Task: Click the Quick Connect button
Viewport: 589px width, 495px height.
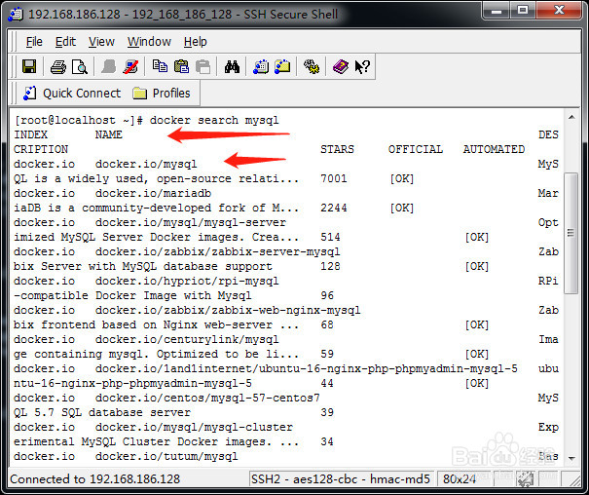Action: pos(72,93)
